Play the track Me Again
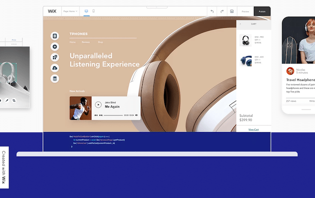The image size is (315, 198). 98,105
